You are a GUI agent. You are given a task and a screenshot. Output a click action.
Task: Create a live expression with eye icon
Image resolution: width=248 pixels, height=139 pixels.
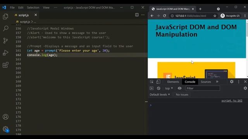(x=179, y=88)
